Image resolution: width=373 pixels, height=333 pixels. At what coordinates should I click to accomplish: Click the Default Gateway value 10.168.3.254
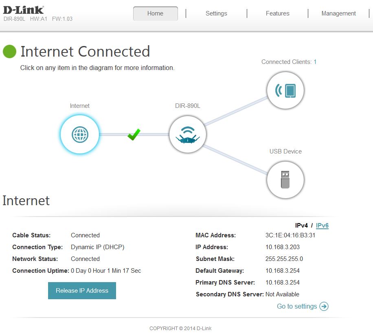tap(282, 271)
